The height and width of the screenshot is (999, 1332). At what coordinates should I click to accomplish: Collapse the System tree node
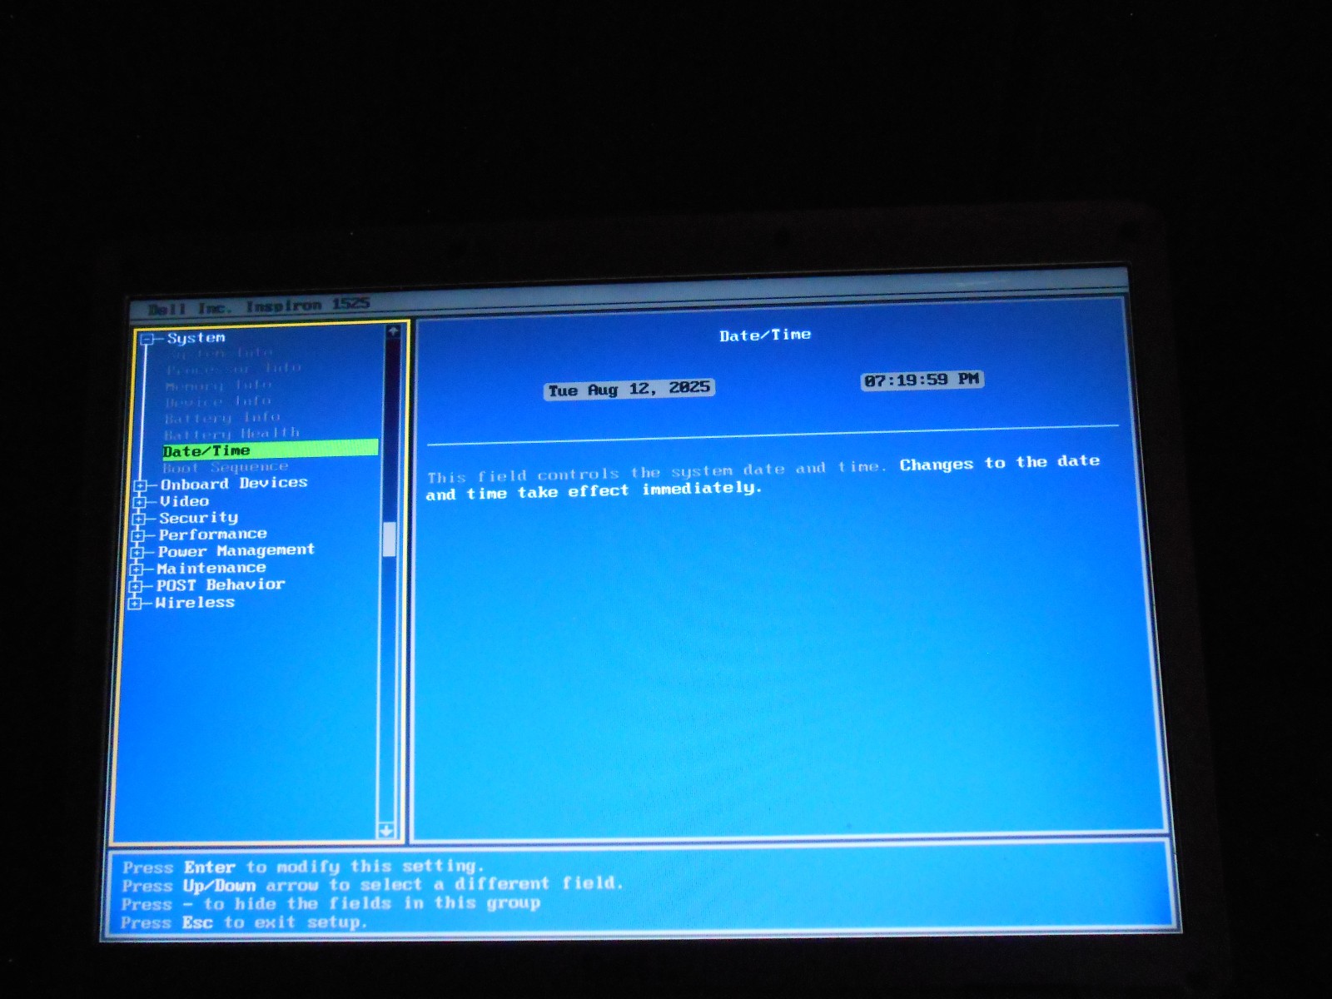click(x=148, y=339)
